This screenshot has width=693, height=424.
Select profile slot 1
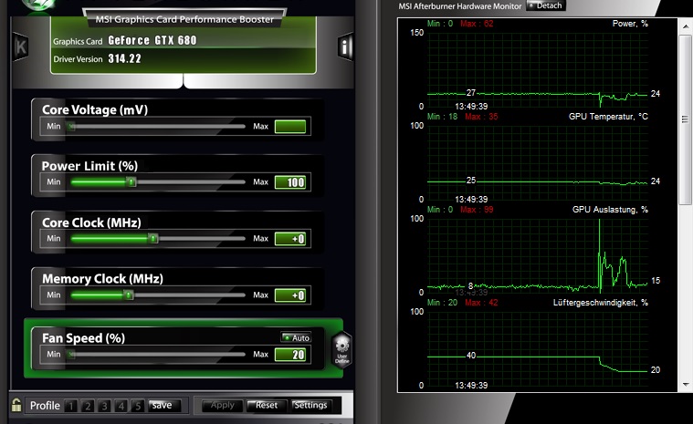(70, 406)
